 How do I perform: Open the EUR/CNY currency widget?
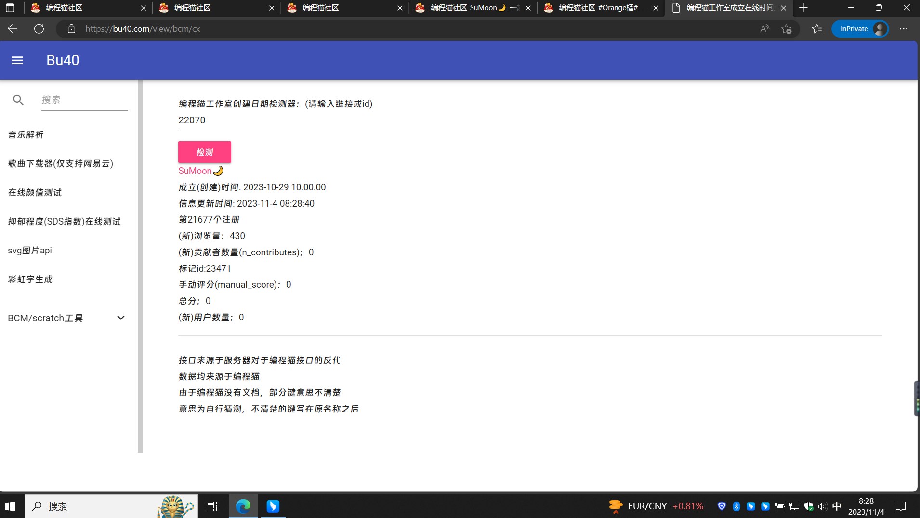tap(656, 506)
